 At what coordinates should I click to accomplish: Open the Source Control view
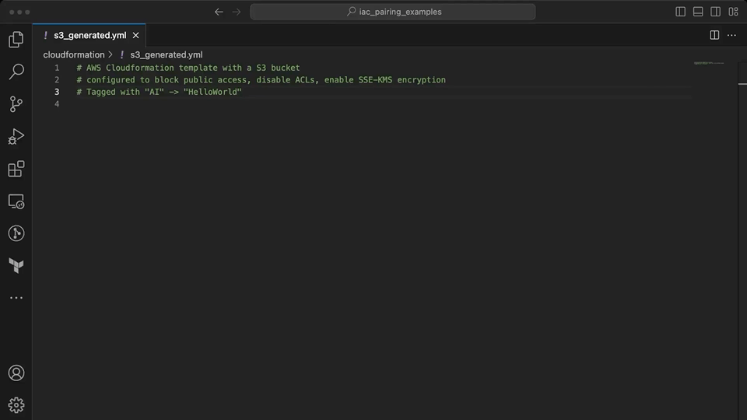(x=16, y=104)
